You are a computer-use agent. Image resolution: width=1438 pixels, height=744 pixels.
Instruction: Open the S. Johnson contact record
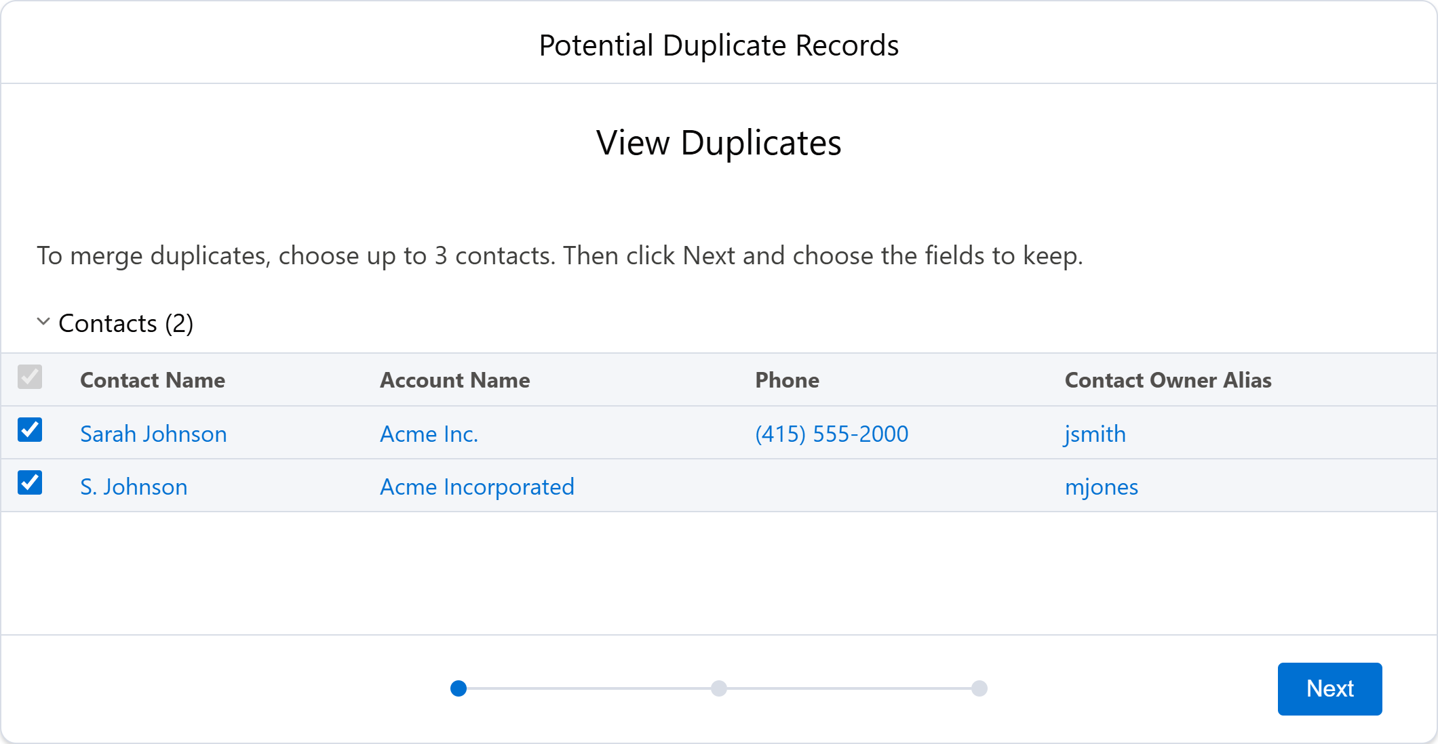tap(134, 487)
